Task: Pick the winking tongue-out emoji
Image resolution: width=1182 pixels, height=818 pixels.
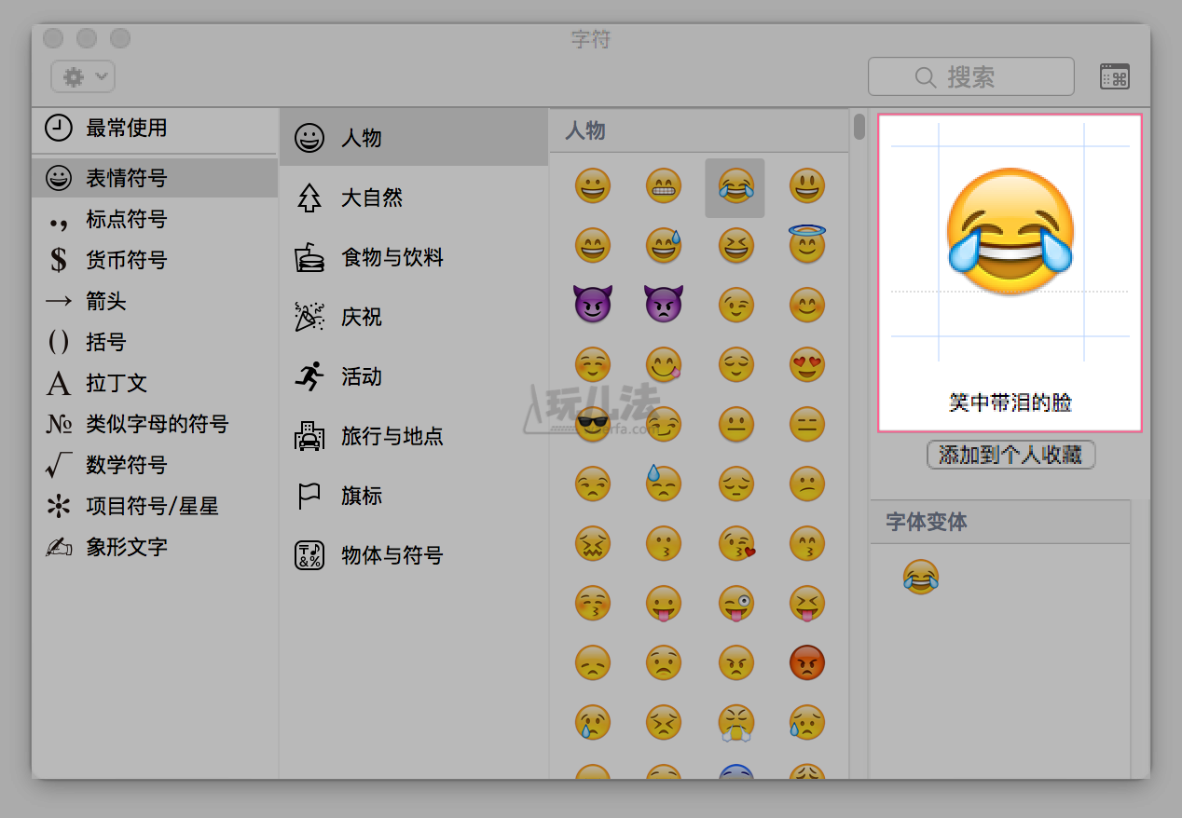Action: pyautogui.click(x=735, y=604)
